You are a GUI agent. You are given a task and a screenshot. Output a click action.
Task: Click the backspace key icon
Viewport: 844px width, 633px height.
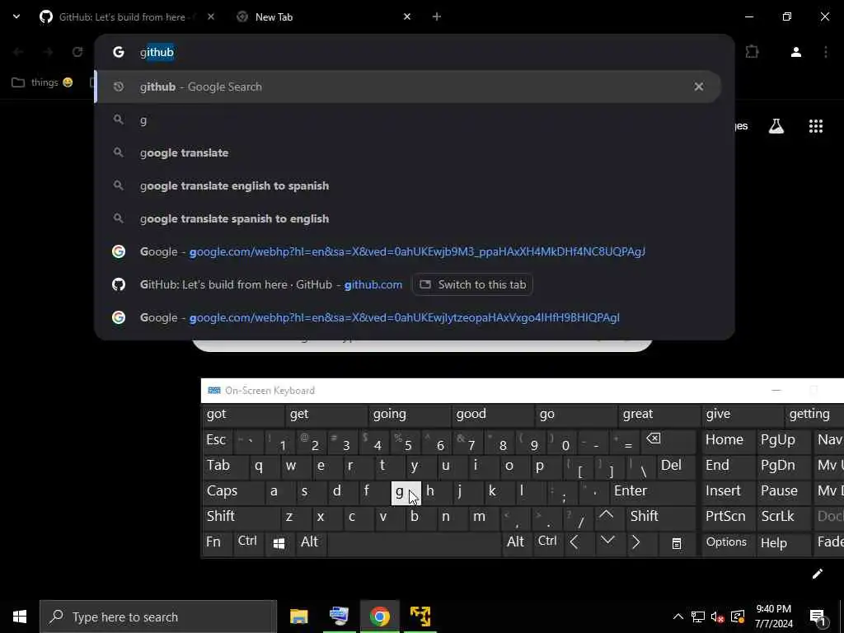668,440
